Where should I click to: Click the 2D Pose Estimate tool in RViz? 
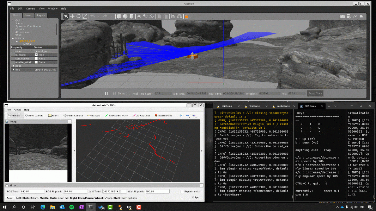(x=116, y=115)
